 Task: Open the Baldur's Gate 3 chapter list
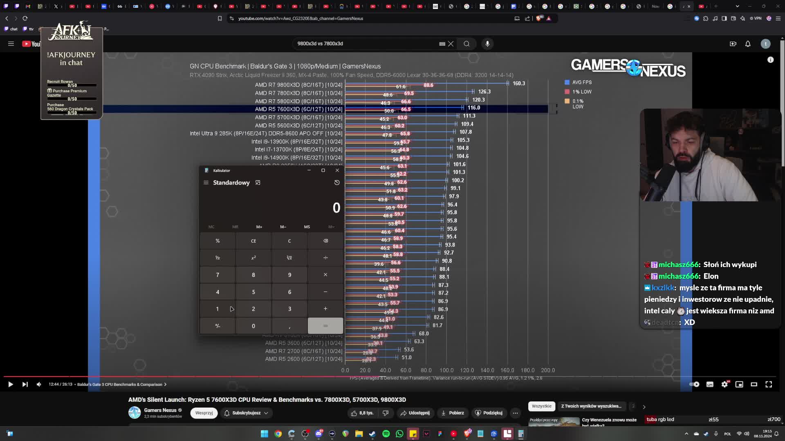point(122,384)
